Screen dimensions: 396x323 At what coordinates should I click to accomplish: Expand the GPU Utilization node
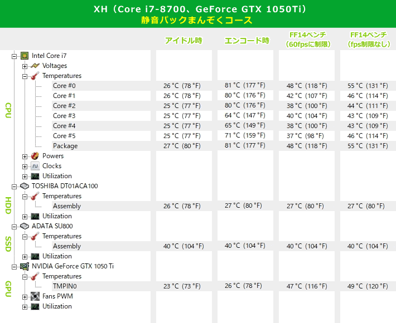pyautogui.click(x=25, y=307)
